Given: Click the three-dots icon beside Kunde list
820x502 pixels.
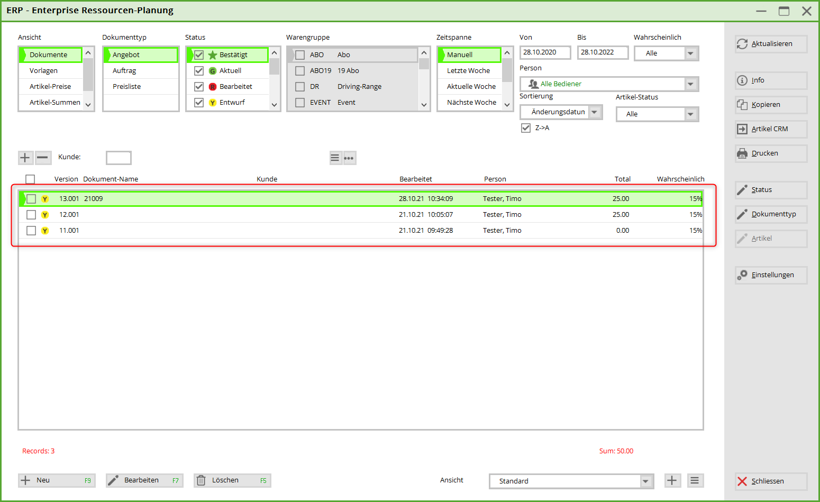Looking at the screenshot, I should [x=349, y=158].
